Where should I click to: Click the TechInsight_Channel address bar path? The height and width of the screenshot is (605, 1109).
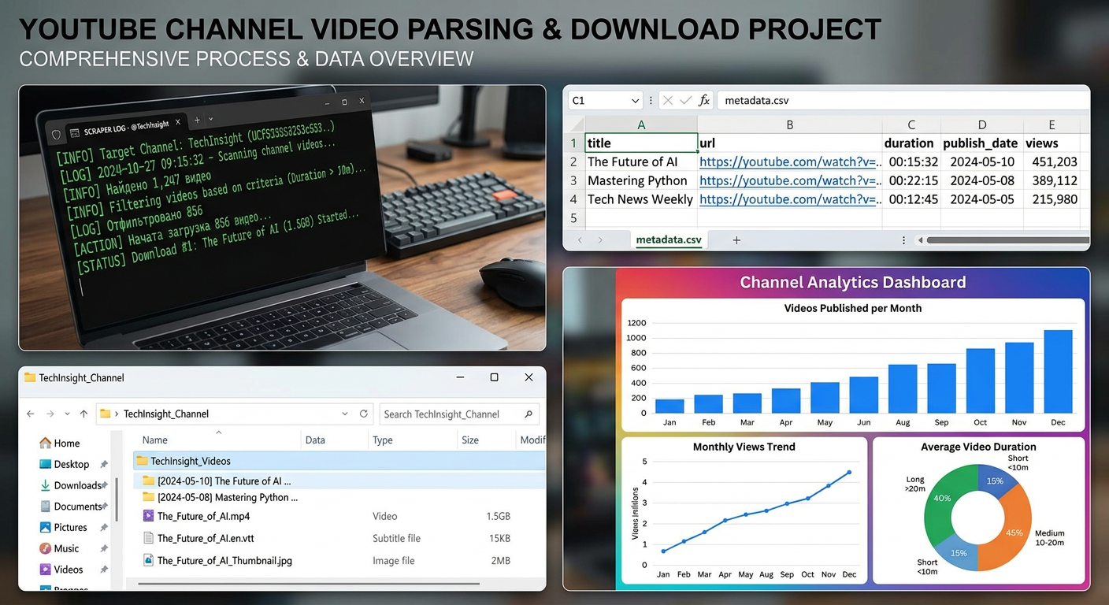tap(166, 414)
